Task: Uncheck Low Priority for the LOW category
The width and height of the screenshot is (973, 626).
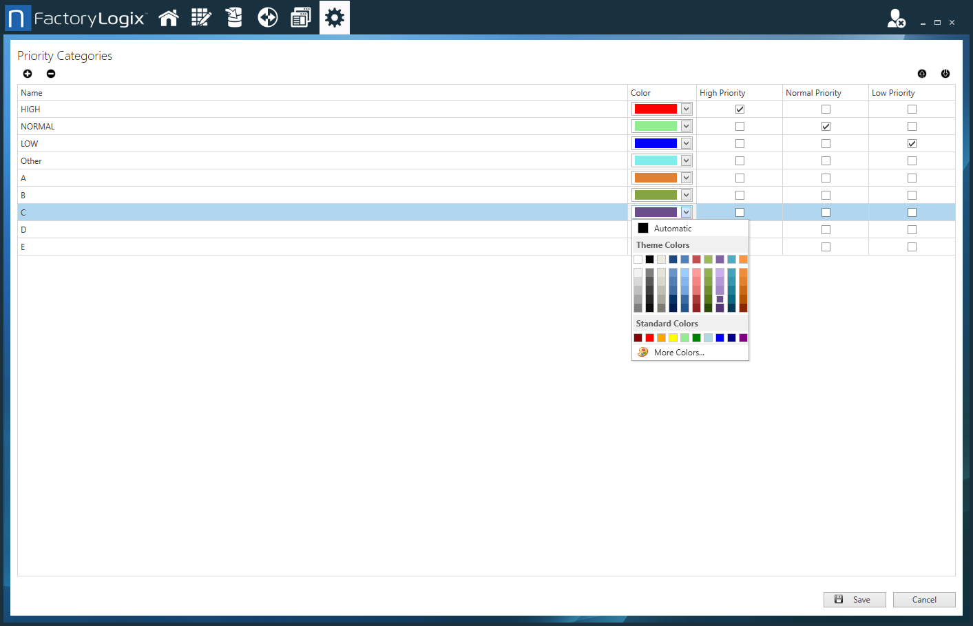Action: pos(912,143)
